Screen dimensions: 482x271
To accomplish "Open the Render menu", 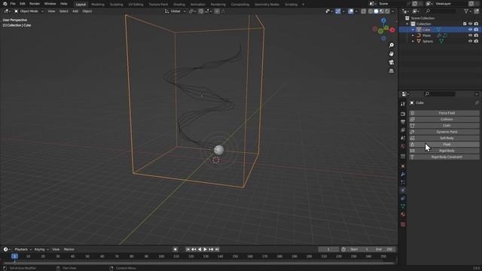I will pyautogui.click(x=35, y=4).
